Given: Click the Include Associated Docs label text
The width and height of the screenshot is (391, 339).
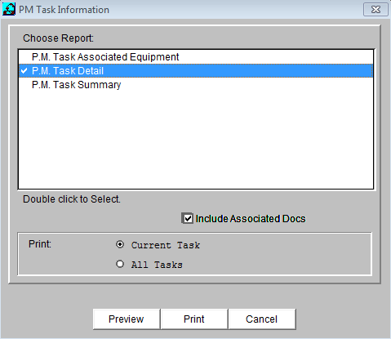Looking at the screenshot, I should point(251,219).
